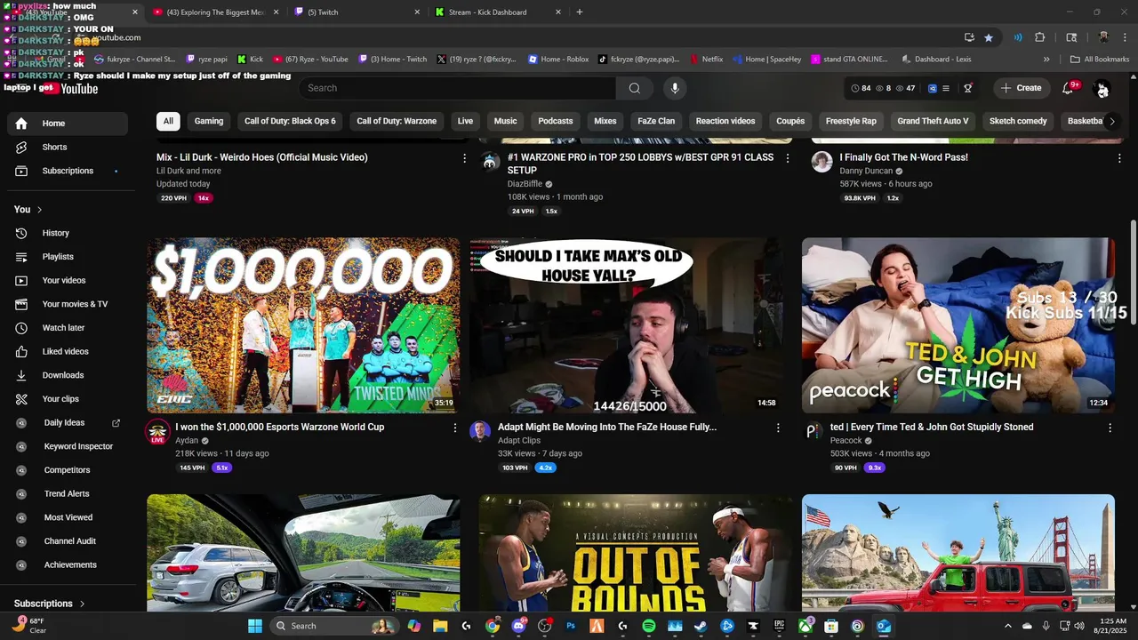
Task: Open vidIQ Daily Ideas in the sidebar
Action: pyautogui.click(x=68, y=423)
